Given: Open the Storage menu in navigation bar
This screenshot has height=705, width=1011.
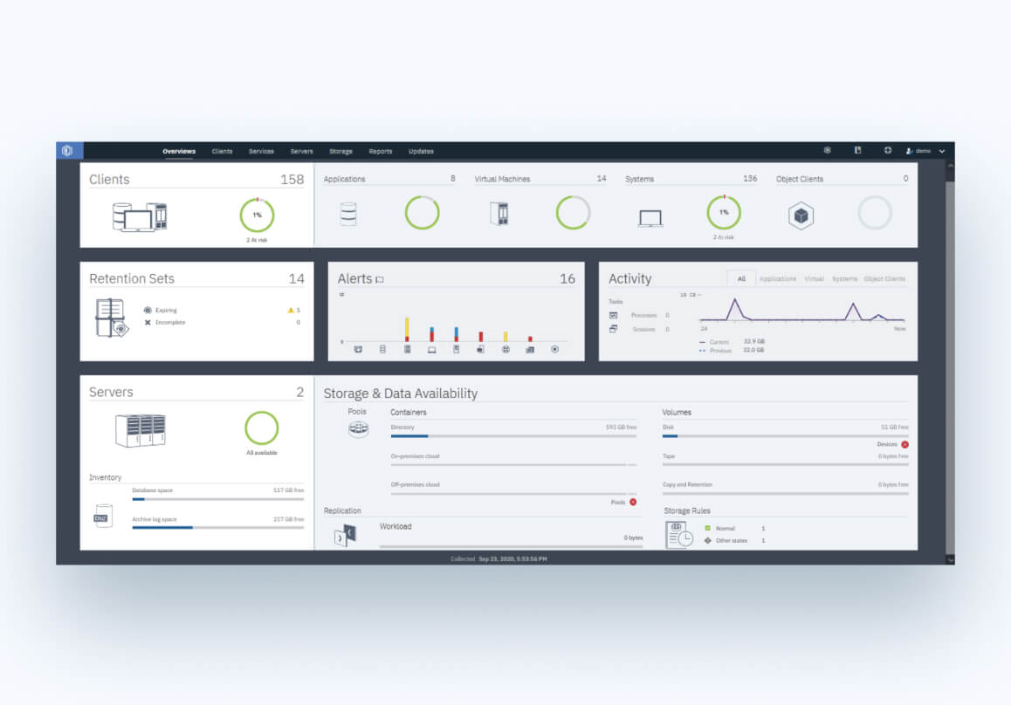Looking at the screenshot, I should pyautogui.click(x=340, y=152).
